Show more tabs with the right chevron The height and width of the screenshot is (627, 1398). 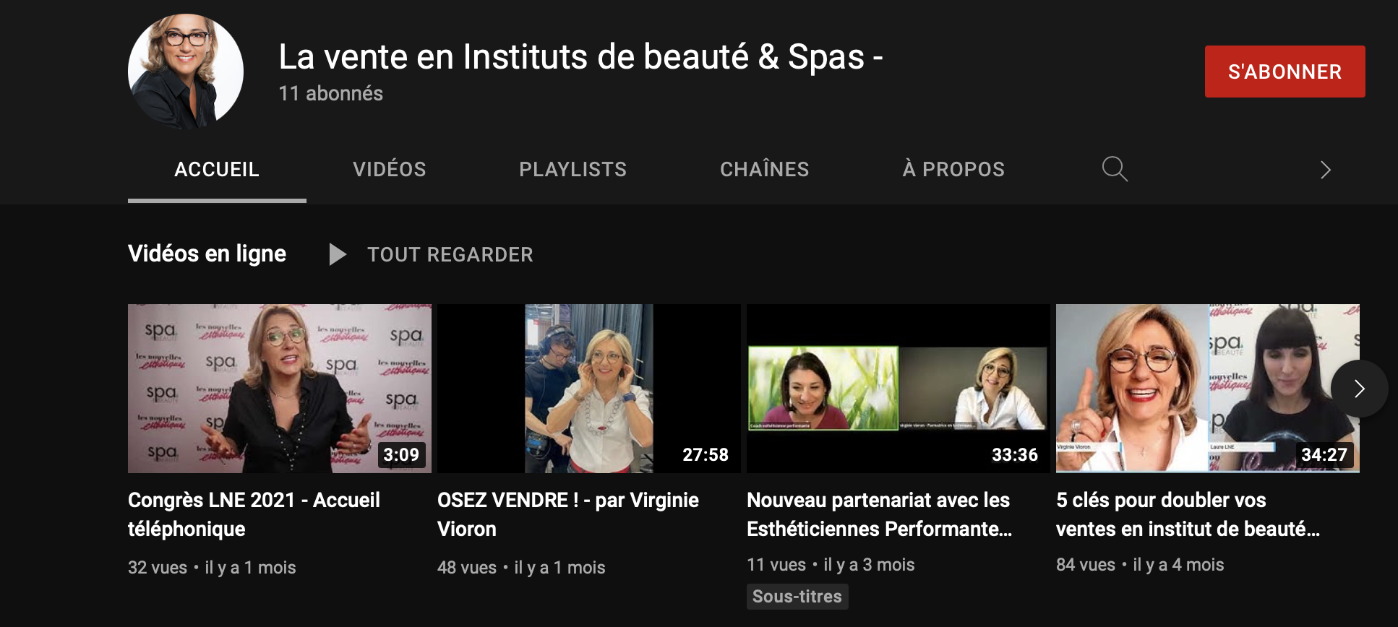point(1325,170)
